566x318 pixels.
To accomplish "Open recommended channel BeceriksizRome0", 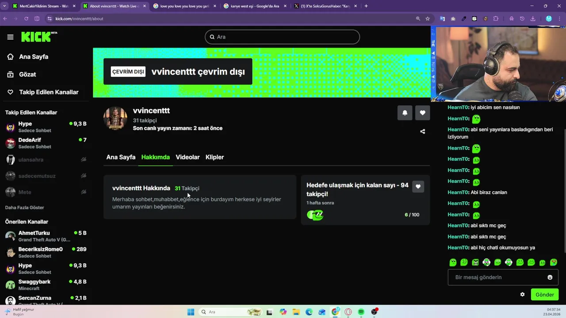I will [x=46, y=252].
